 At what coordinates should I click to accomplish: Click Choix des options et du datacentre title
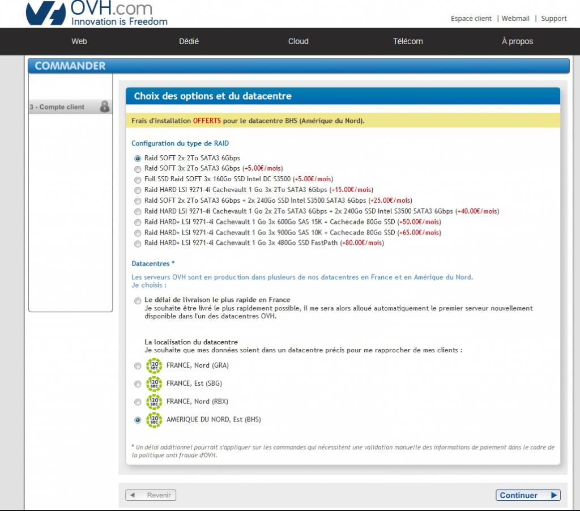213,96
